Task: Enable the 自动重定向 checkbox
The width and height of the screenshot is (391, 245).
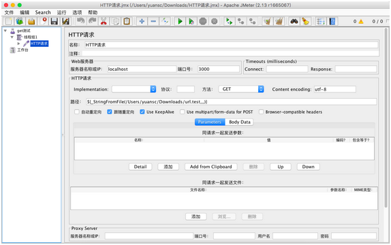Action: 77,112
